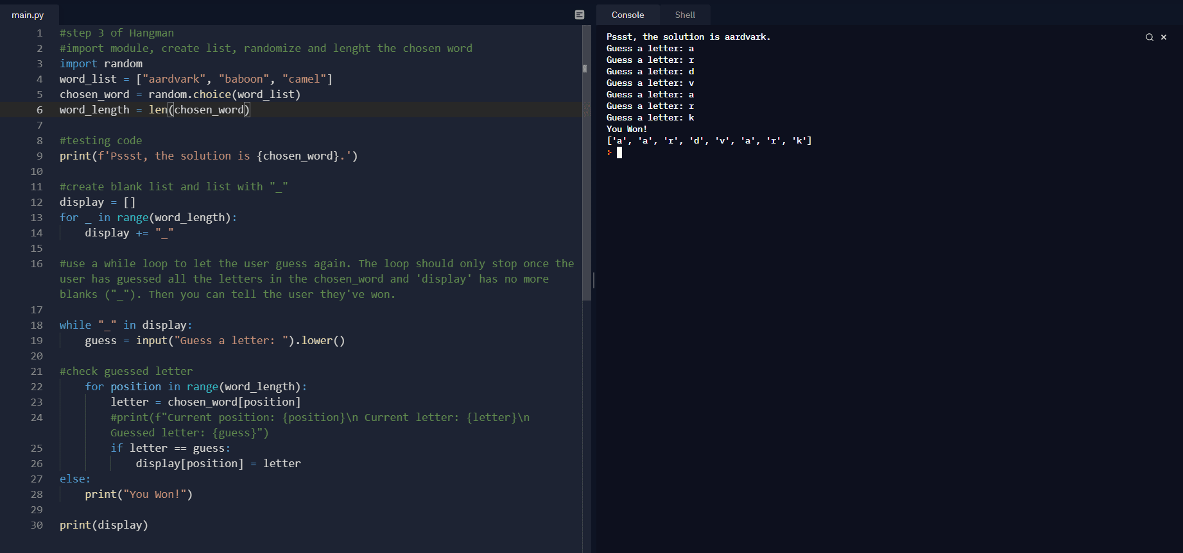Switch to the Console tab
Viewport: 1183px width, 553px height.
coord(627,15)
